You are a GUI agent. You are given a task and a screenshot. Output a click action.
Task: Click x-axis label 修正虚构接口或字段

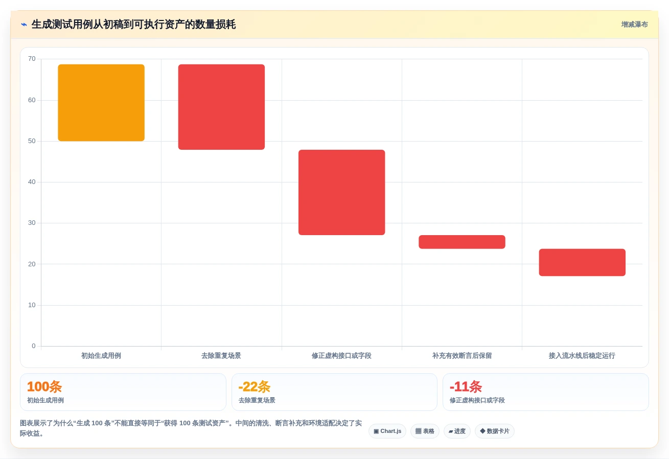(x=342, y=356)
